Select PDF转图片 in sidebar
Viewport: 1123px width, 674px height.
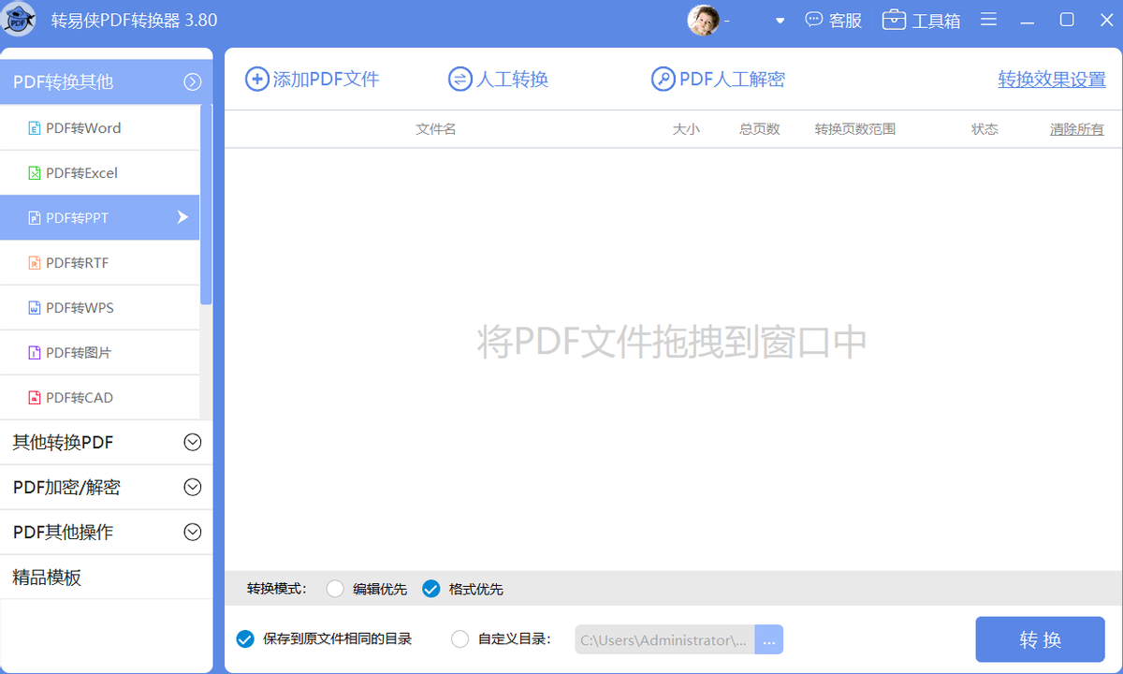(100, 353)
